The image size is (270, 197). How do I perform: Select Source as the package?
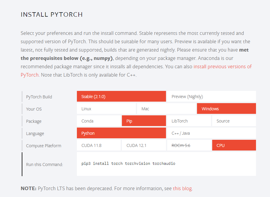pyautogui.click(x=234, y=121)
